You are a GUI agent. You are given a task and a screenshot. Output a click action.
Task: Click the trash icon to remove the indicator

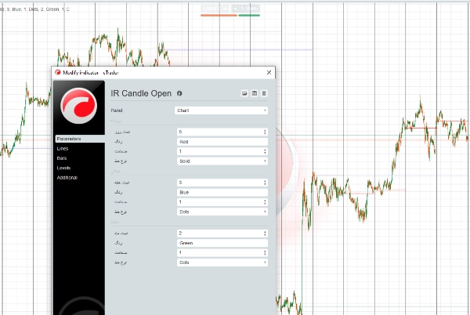(264, 93)
